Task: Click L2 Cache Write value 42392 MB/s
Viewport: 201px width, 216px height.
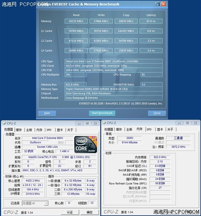Action: pyautogui.click(x=101, y=41)
